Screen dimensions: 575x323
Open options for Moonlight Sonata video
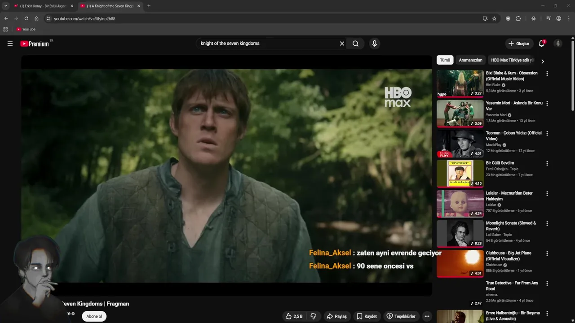coord(547,224)
